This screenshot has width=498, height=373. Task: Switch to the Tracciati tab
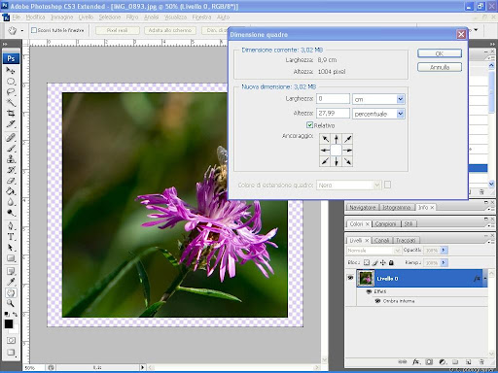[x=406, y=240]
